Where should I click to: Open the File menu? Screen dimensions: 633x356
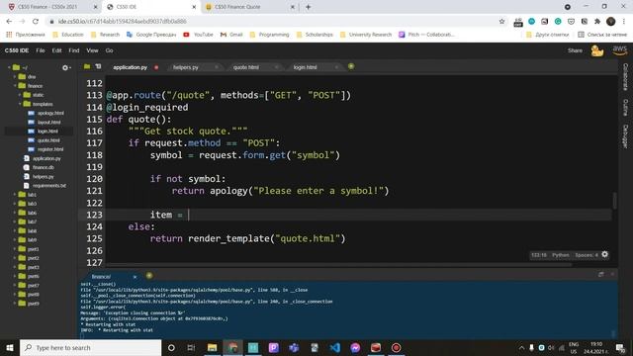point(41,50)
